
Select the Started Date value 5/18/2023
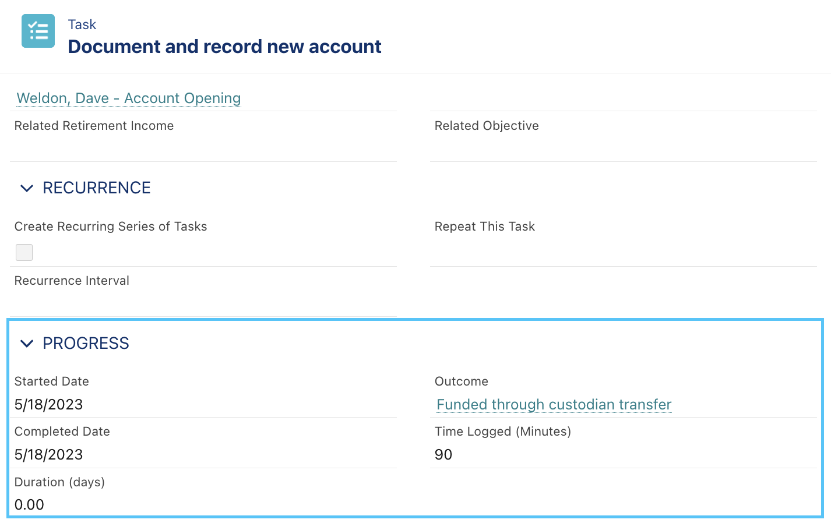coord(49,404)
